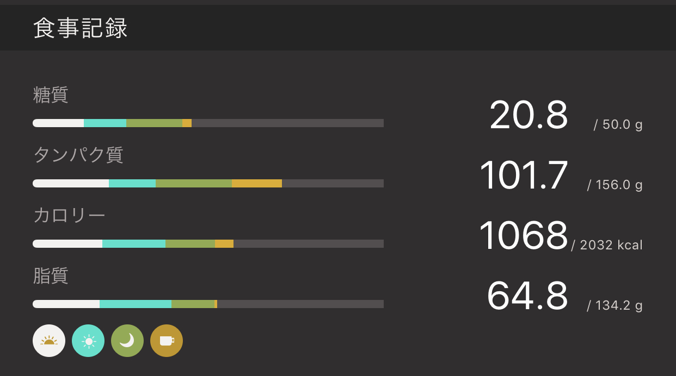This screenshot has height=376, width=676.
Task: Click the green dinner segment of カロリー bar
Action: 190,244
